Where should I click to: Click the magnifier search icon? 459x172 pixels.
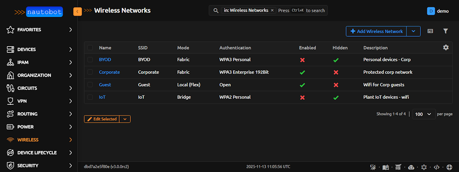pyautogui.click(x=216, y=11)
